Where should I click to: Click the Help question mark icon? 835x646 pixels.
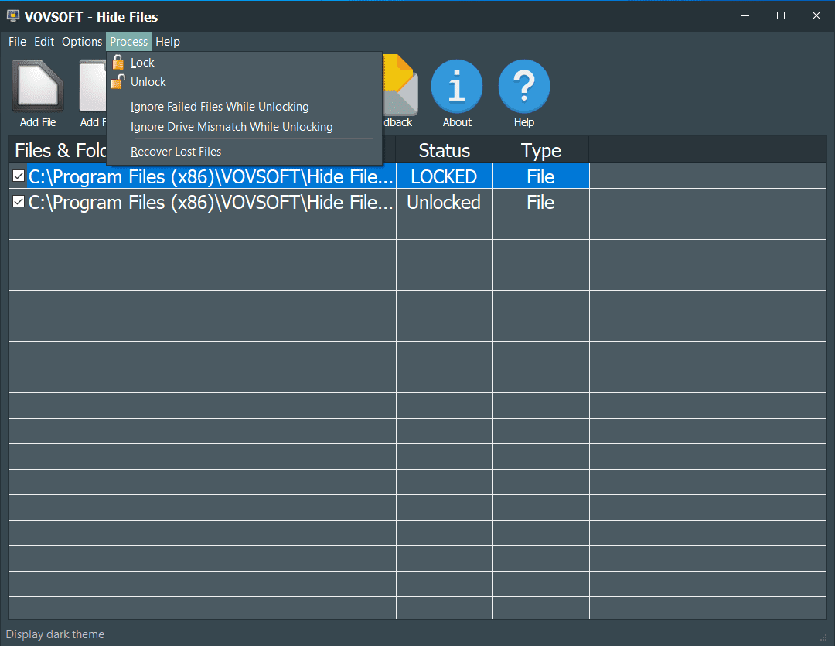click(523, 86)
